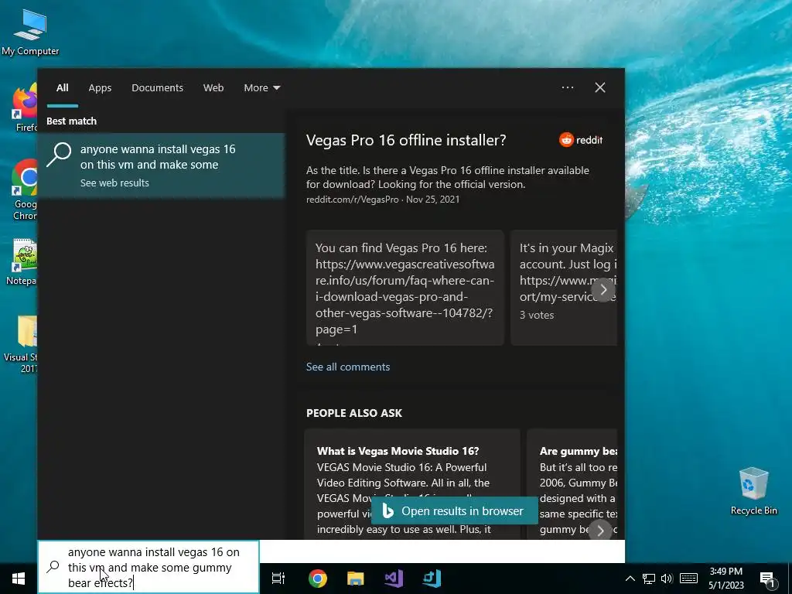The height and width of the screenshot is (594, 792).
Task: Switch to the Documents search tab
Action: pyautogui.click(x=157, y=88)
